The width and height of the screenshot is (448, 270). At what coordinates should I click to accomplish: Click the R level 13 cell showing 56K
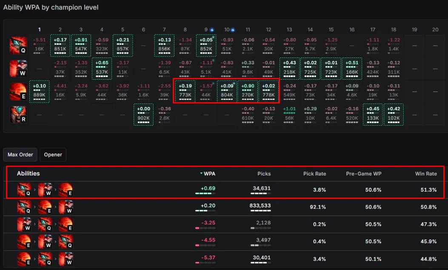click(x=289, y=115)
